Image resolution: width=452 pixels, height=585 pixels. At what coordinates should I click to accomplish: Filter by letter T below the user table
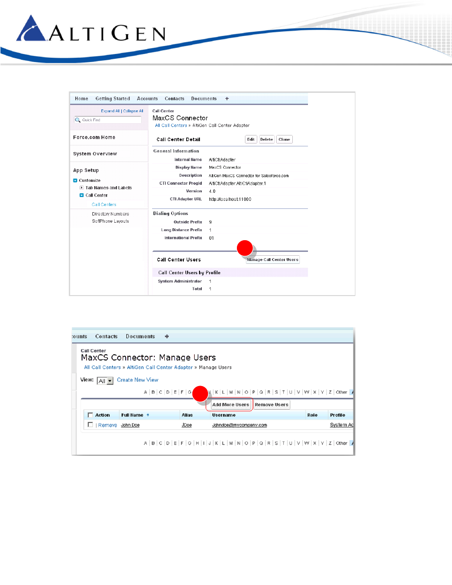click(283, 443)
